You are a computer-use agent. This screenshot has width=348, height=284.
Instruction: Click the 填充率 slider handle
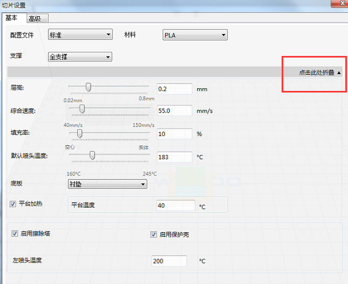79,132
